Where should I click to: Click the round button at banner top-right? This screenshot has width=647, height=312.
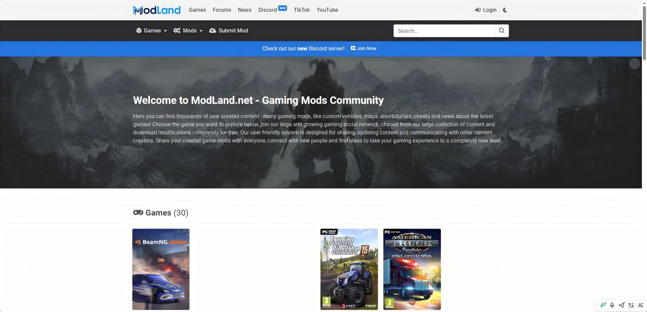point(635,63)
